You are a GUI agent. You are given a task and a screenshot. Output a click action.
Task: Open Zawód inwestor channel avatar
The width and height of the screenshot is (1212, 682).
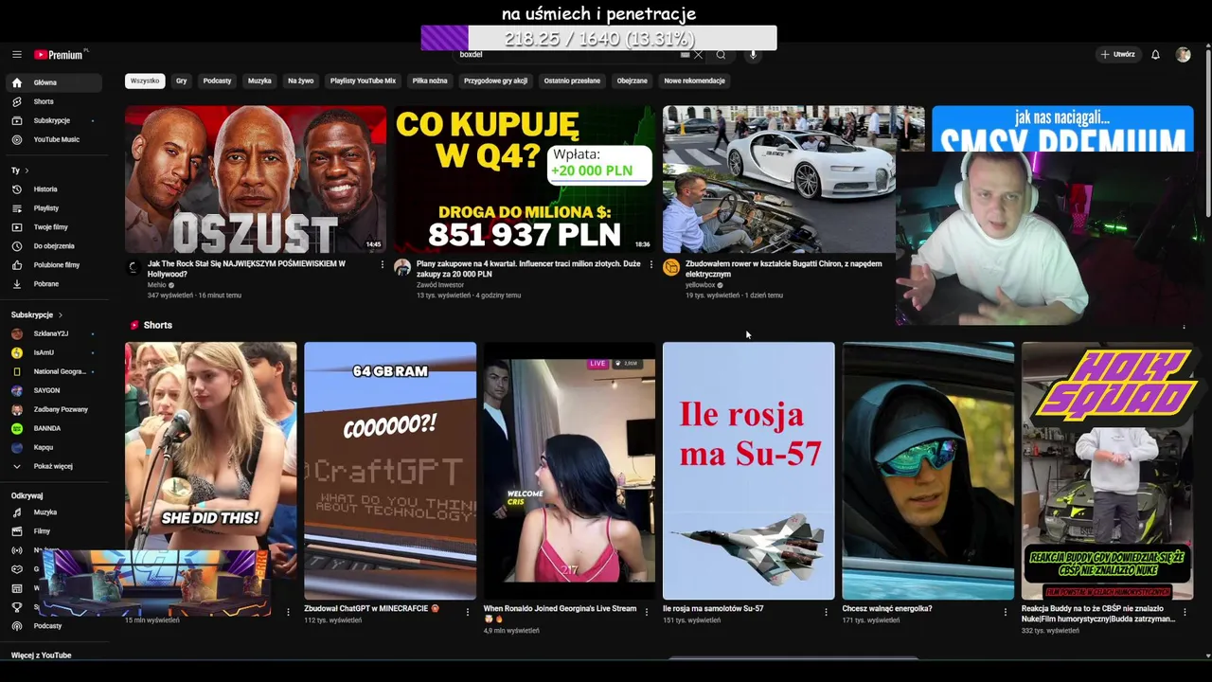402,267
